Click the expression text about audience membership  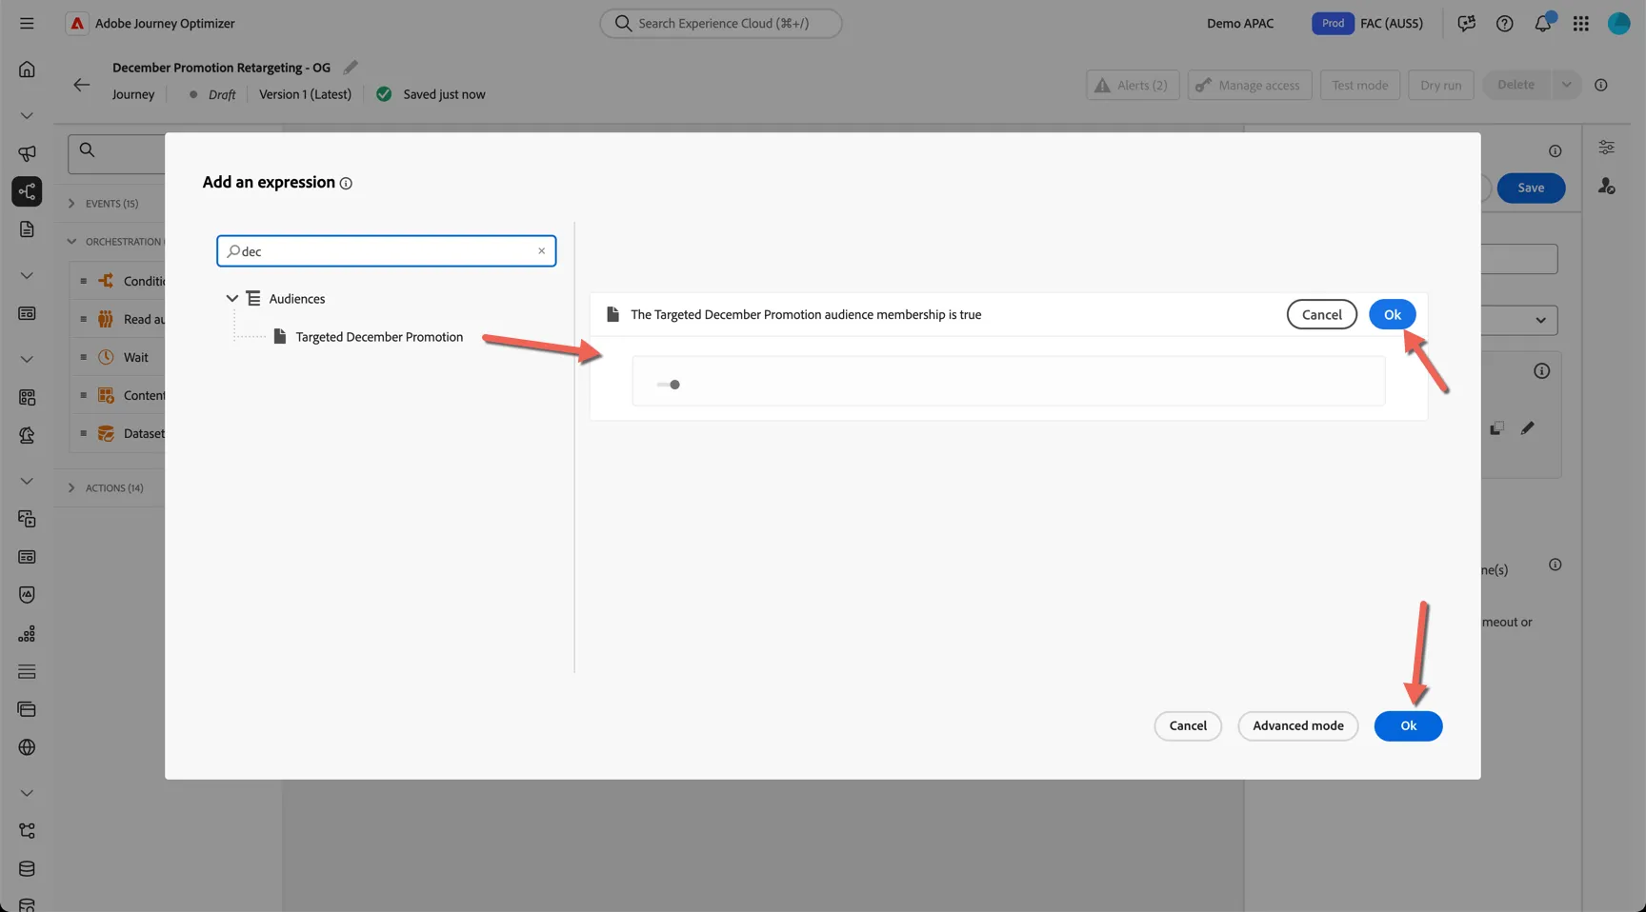coord(806,314)
